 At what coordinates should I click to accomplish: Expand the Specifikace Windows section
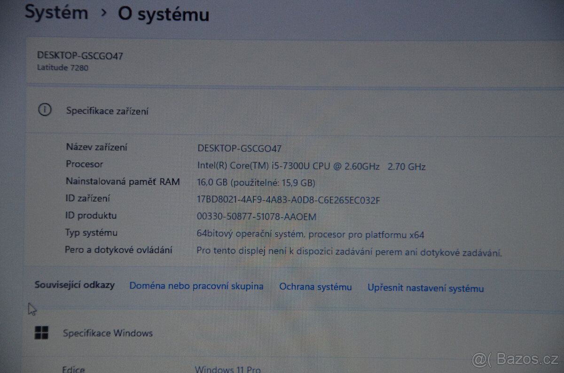(108, 333)
